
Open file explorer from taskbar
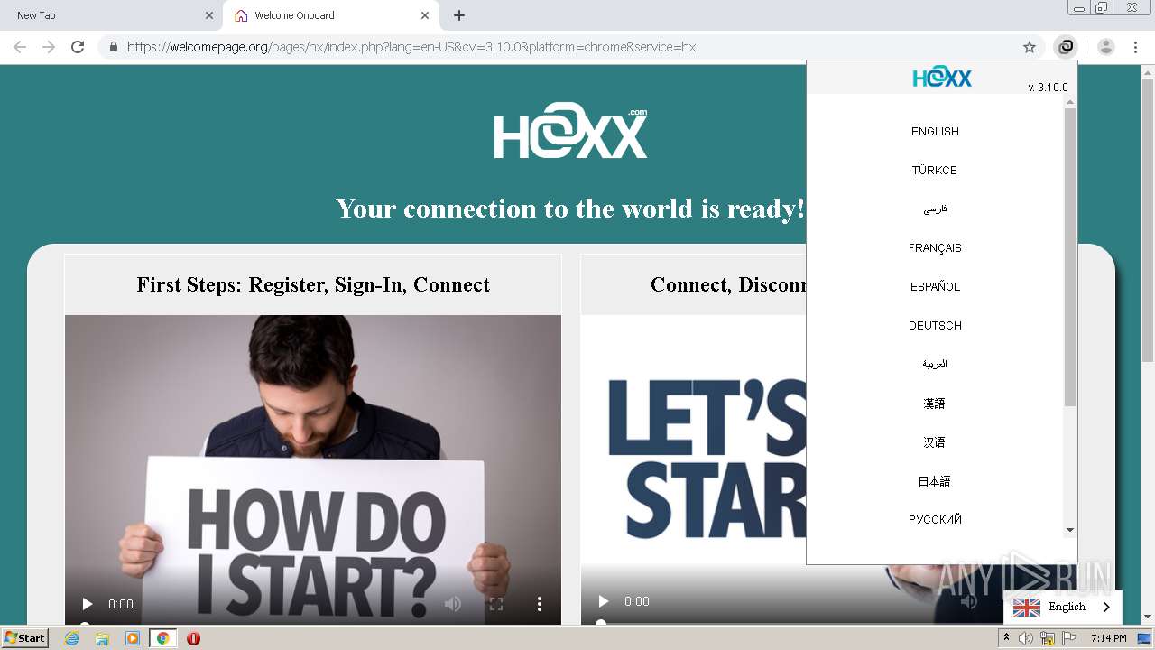click(102, 638)
